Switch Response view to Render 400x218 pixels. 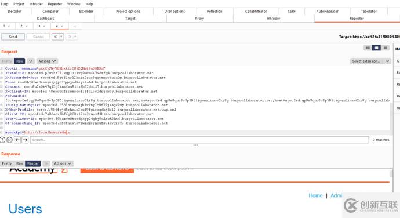[x=33, y=163]
